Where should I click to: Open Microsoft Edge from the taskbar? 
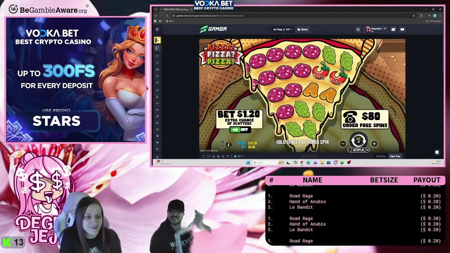pos(308,162)
